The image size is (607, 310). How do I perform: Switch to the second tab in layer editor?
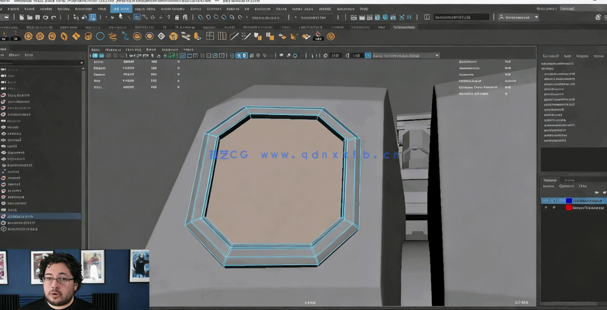[569, 180]
